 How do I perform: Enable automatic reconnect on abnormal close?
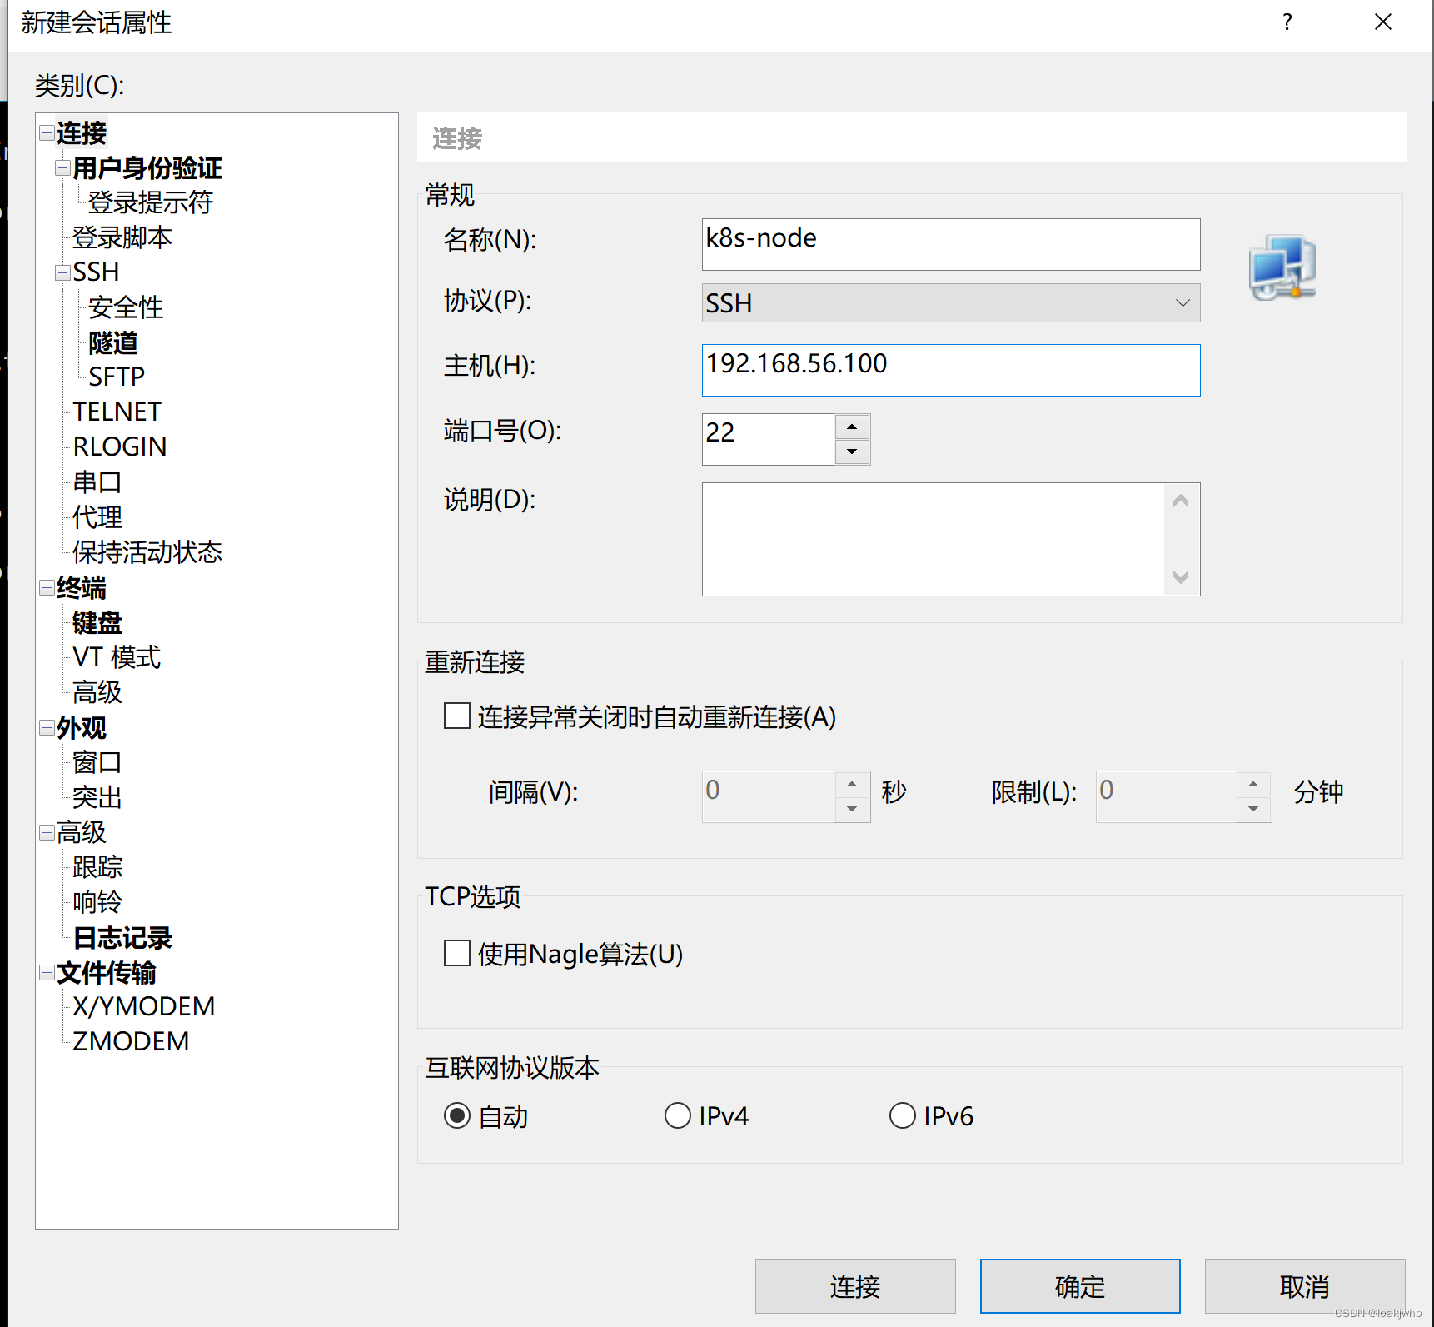456,716
